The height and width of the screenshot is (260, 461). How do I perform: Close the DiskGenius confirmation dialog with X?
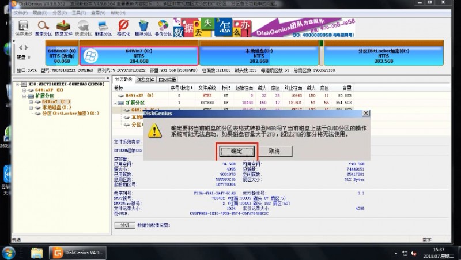point(366,113)
